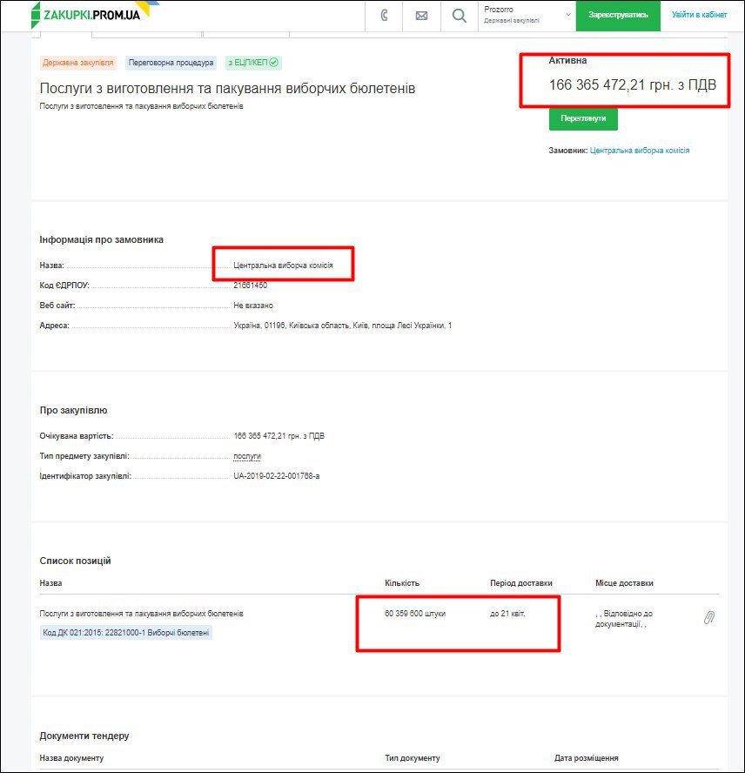Screen dimensions: 745x773
Task: Click the underlined послуги term
Action: pos(247,456)
